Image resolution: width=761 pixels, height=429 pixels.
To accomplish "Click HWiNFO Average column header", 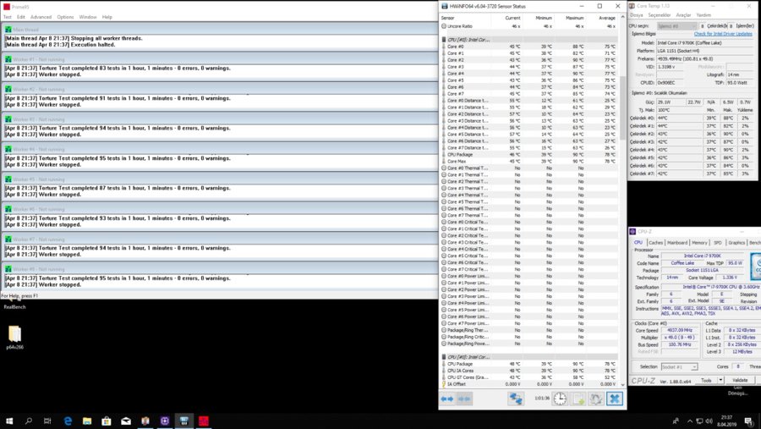I will click(x=606, y=18).
